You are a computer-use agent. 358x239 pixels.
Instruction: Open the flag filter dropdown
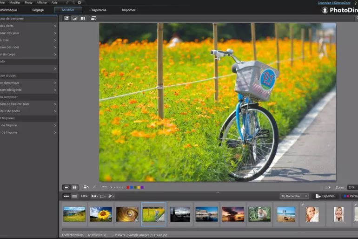point(94,196)
